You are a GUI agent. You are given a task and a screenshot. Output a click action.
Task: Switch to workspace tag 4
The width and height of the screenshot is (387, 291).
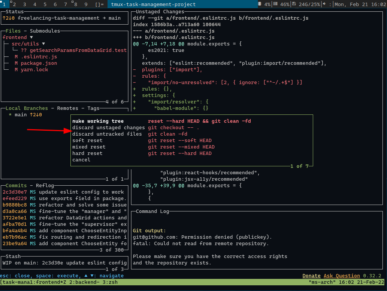click(x=35, y=4)
